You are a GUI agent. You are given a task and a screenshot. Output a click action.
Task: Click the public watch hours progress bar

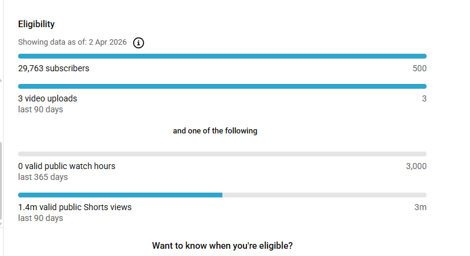[x=222, y=154]
